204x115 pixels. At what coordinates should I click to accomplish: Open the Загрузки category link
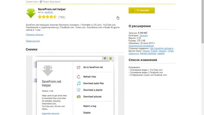point(144,35)
